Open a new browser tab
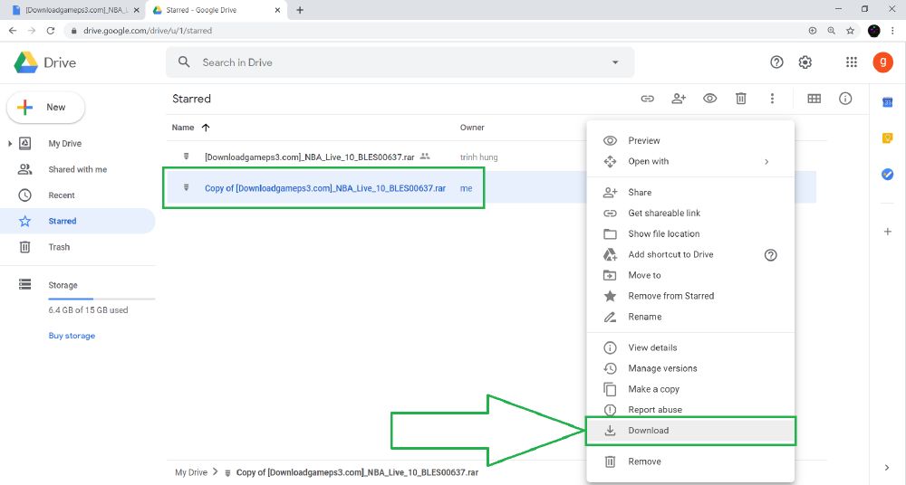This screenshot has height=485, width=906. (x=299, y=10)
